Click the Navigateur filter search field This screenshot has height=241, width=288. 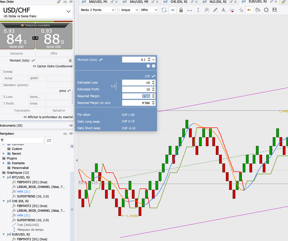(24, 140)
